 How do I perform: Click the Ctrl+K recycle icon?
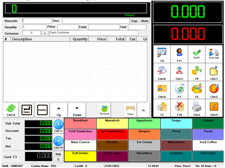pos(11,110)
